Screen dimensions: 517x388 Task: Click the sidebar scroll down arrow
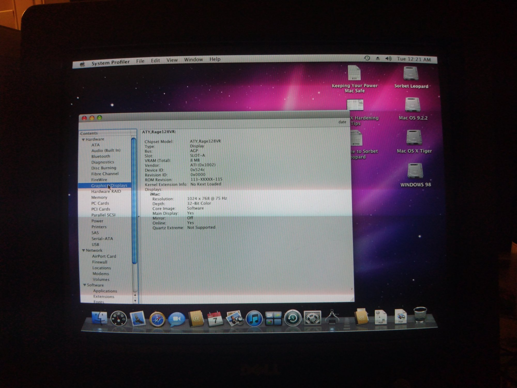coord(135,301)
